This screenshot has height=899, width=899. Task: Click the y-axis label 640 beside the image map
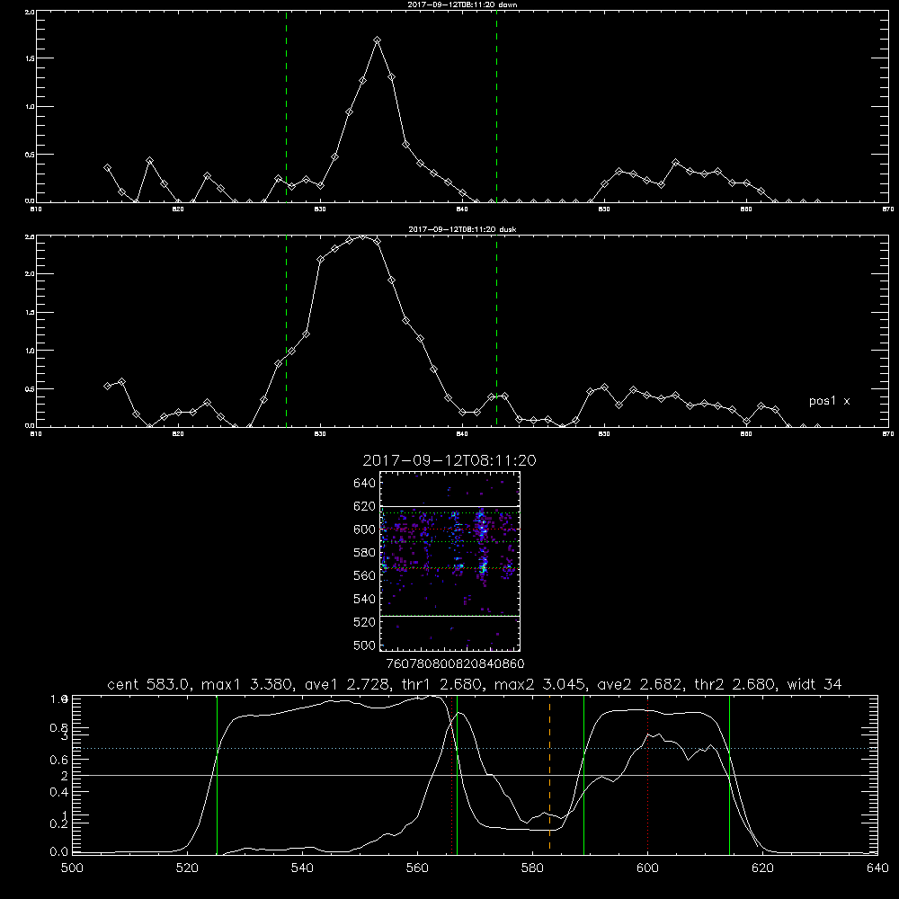coord(365,484)
